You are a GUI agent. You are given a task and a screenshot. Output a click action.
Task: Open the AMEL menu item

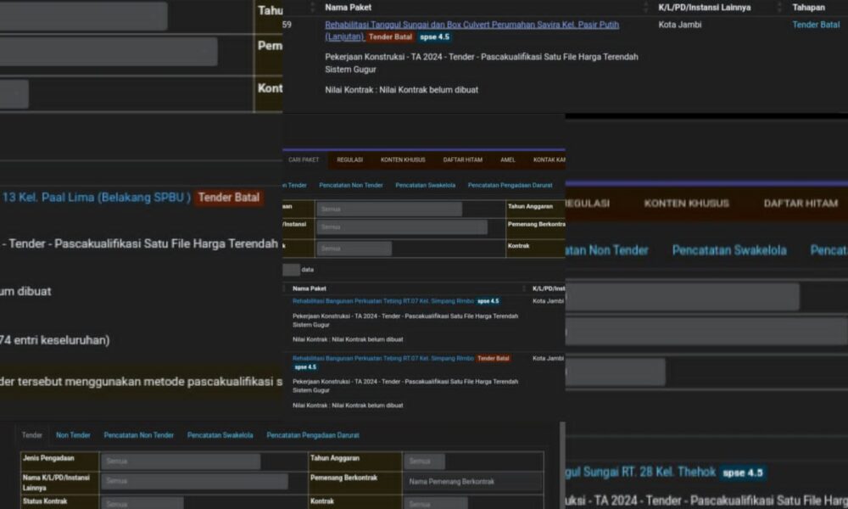tap(508, 159)
